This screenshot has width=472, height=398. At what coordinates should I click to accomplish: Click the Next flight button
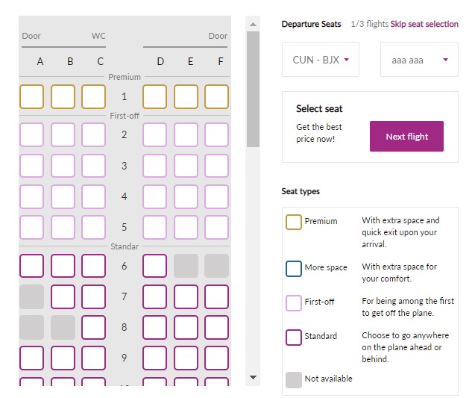pyautogui.click(x=406, y=137)
